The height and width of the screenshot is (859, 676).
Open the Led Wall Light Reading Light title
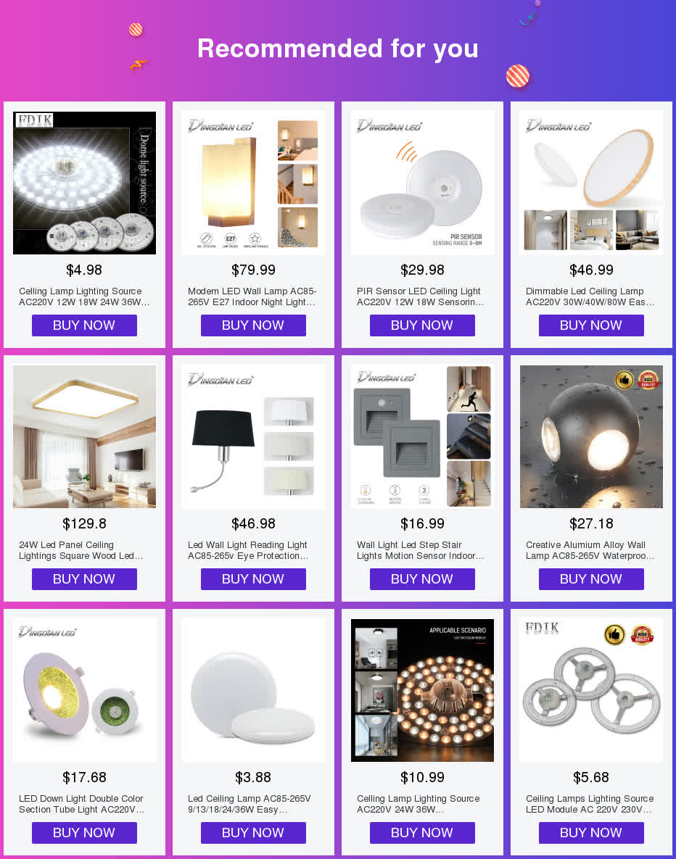tap(248, 551)
